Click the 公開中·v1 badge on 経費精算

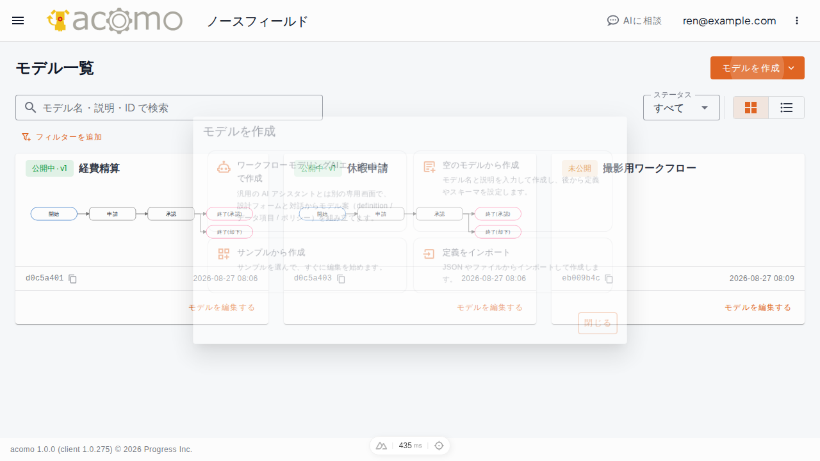pos(50,168)
